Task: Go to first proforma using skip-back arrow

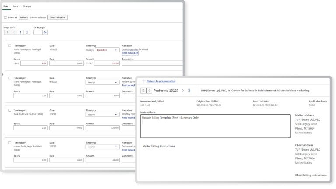Action: point(143,90)
